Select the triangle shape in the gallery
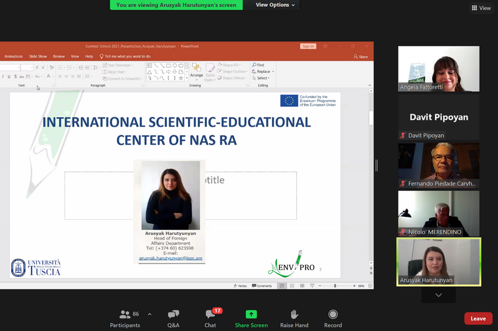This screenshot has height=331, width=498. pyautogui.click(x=149, y=72)
